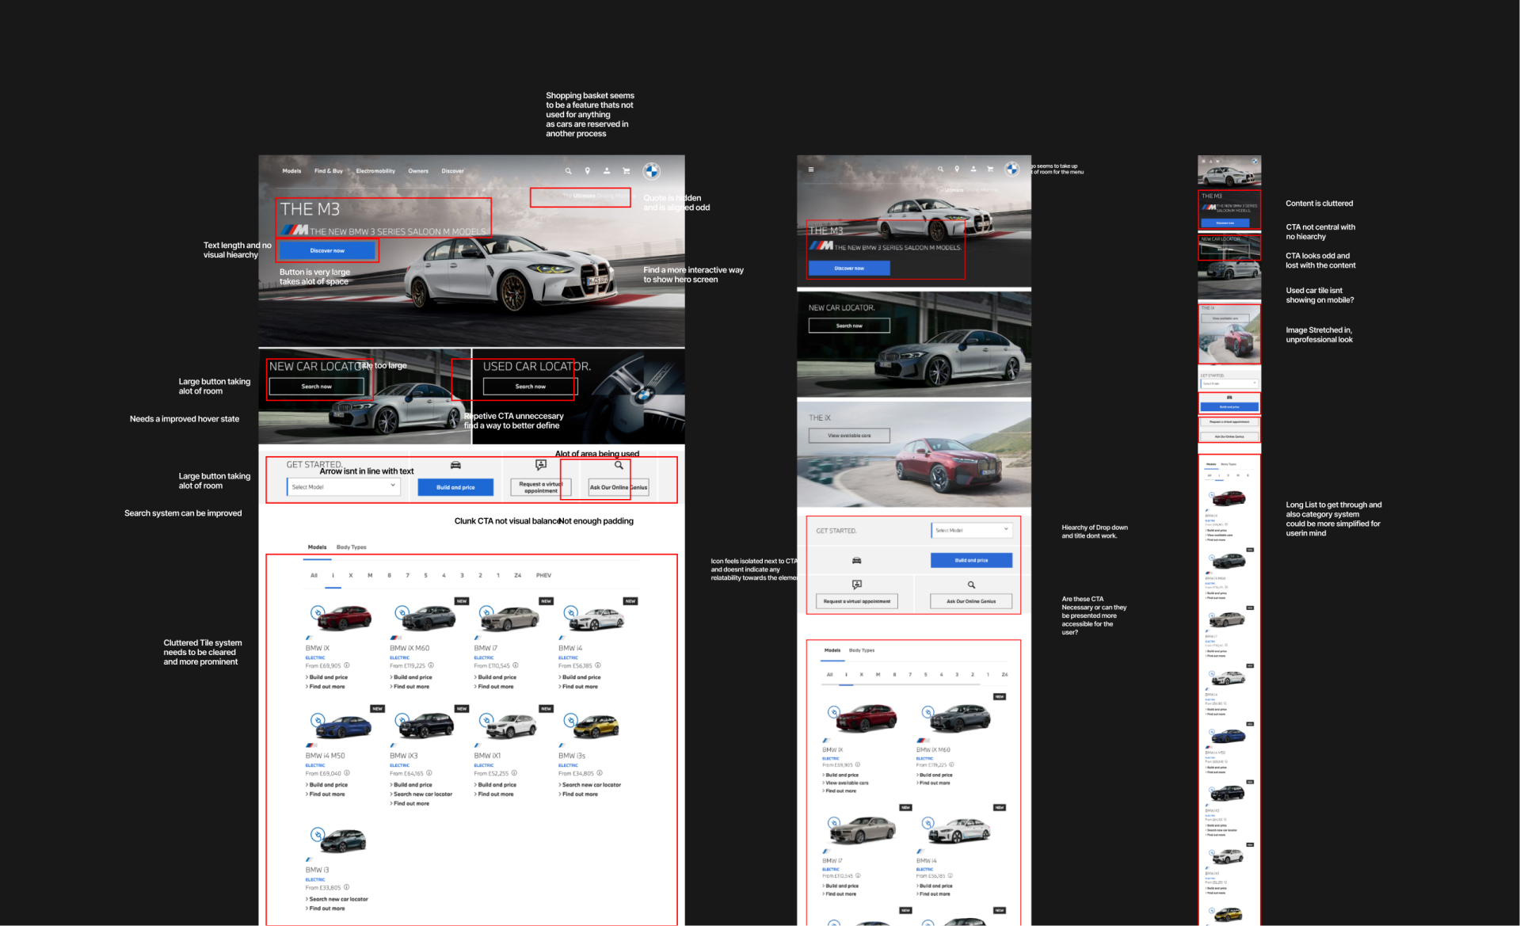Image resolution: width=1520 pixels, height=926 pixels.
Task: Switch to Body Types tab in tablet mockup
Action: (x=862, y=650)
